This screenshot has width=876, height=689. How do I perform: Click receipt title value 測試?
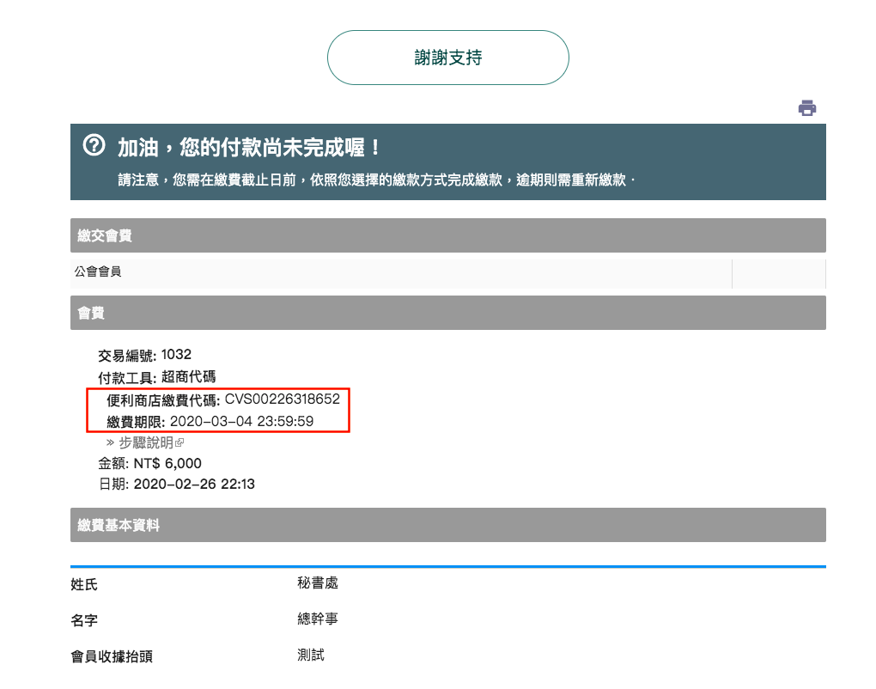(x=311, y=655)
